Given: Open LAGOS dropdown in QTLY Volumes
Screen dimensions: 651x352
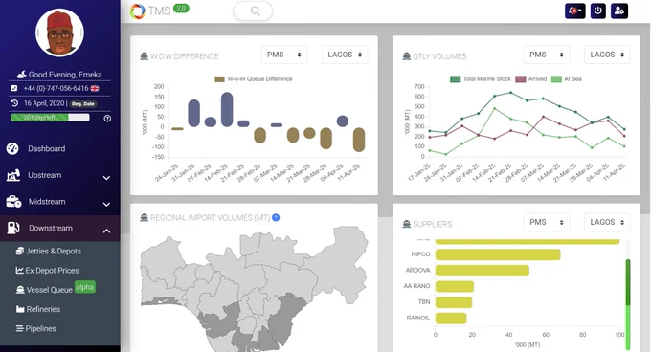Looking at the screenshot, I should (x=607, y=55).
